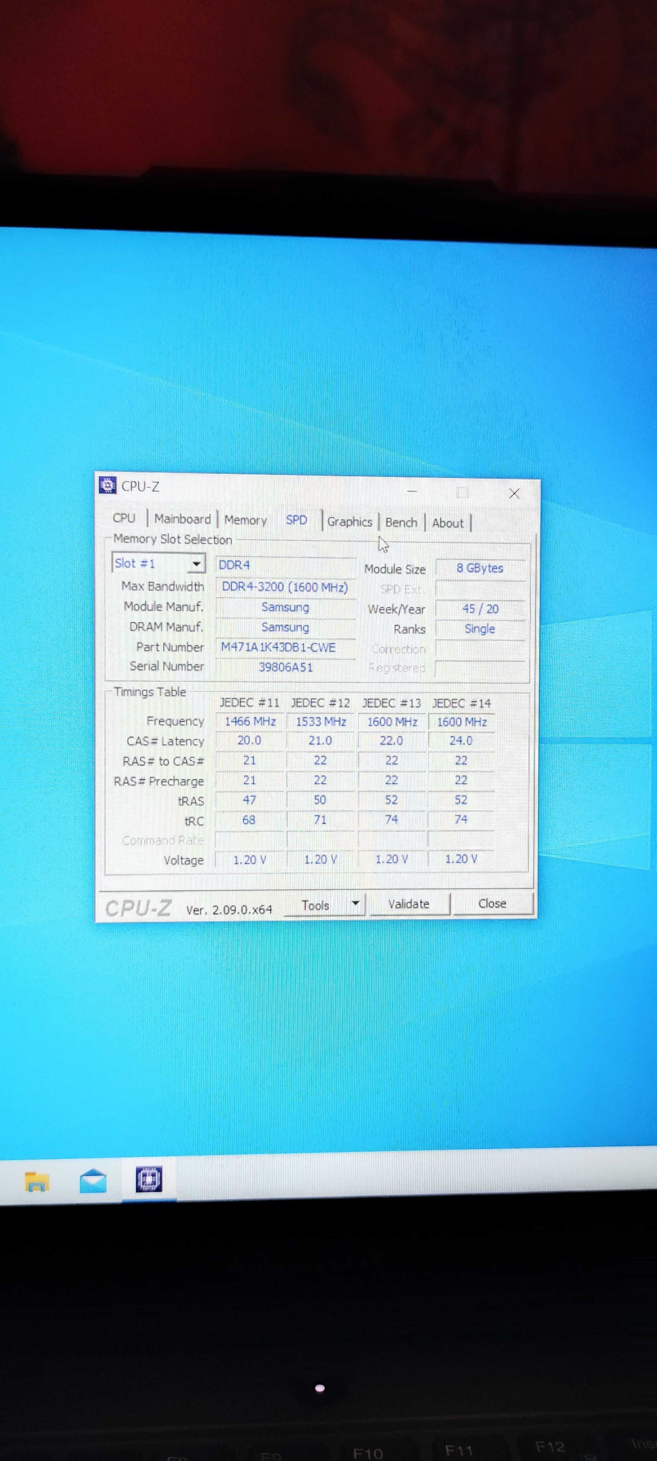Click the JEDEC #13 column header

point(392,703)
